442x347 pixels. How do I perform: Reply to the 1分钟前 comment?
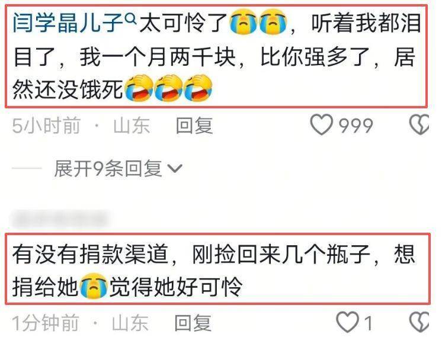pyautogui.click(x=193, y=323)
